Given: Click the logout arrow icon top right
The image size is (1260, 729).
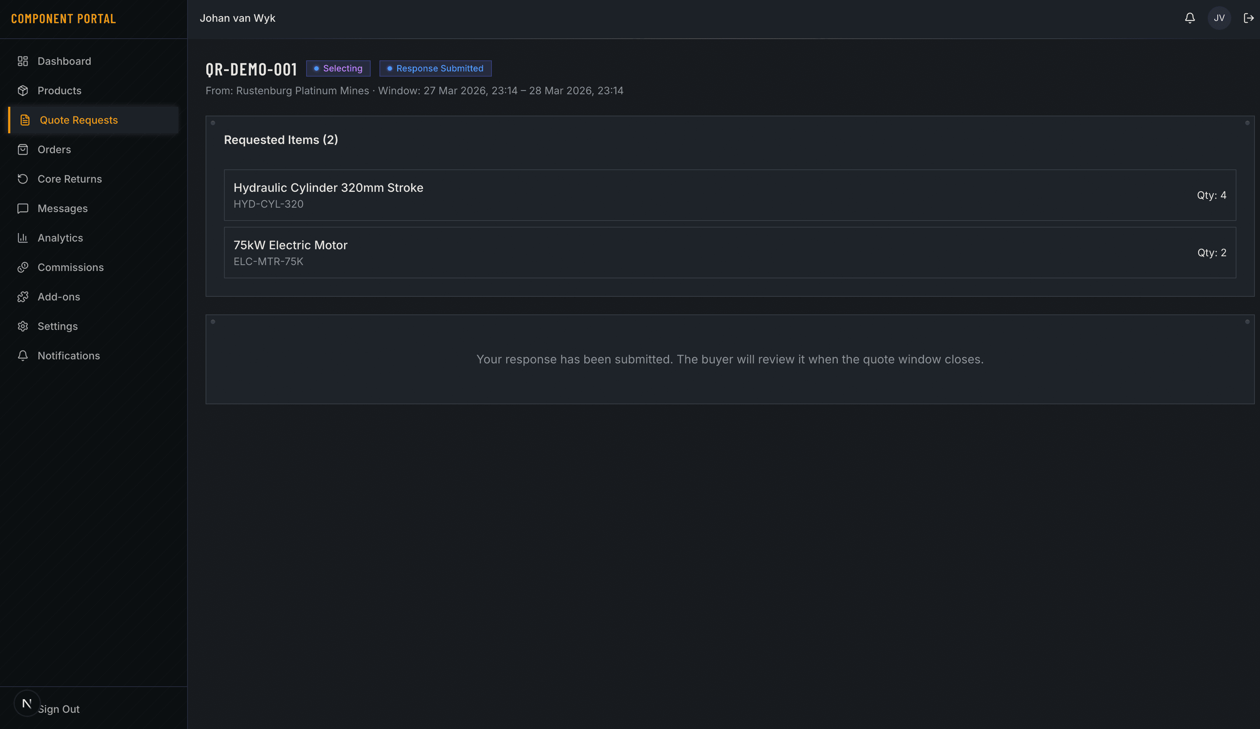Looking at the screenshot, I should tap(1249, 18).
